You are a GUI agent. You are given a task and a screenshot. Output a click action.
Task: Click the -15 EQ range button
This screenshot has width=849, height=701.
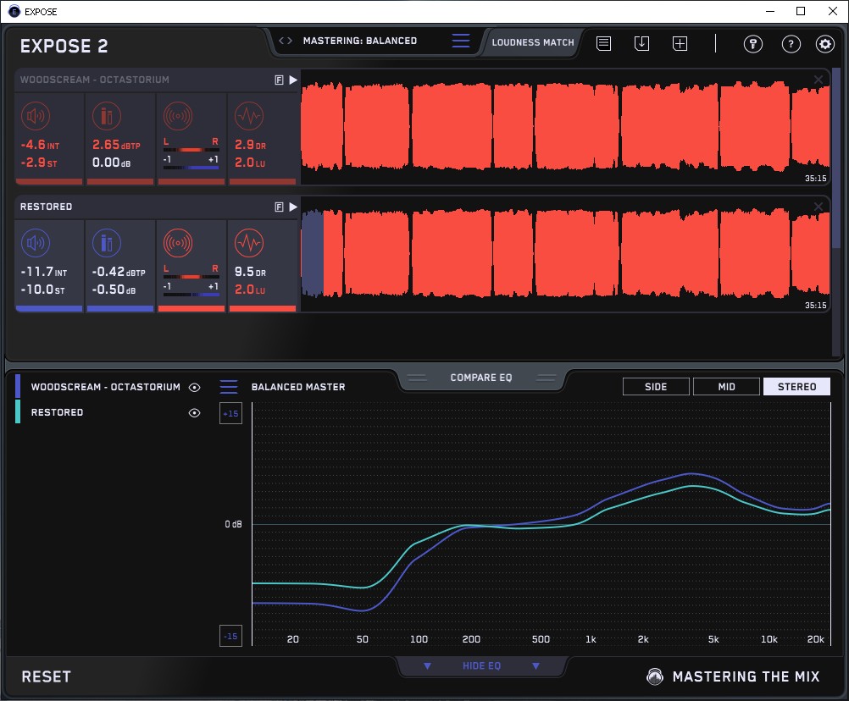230,636
